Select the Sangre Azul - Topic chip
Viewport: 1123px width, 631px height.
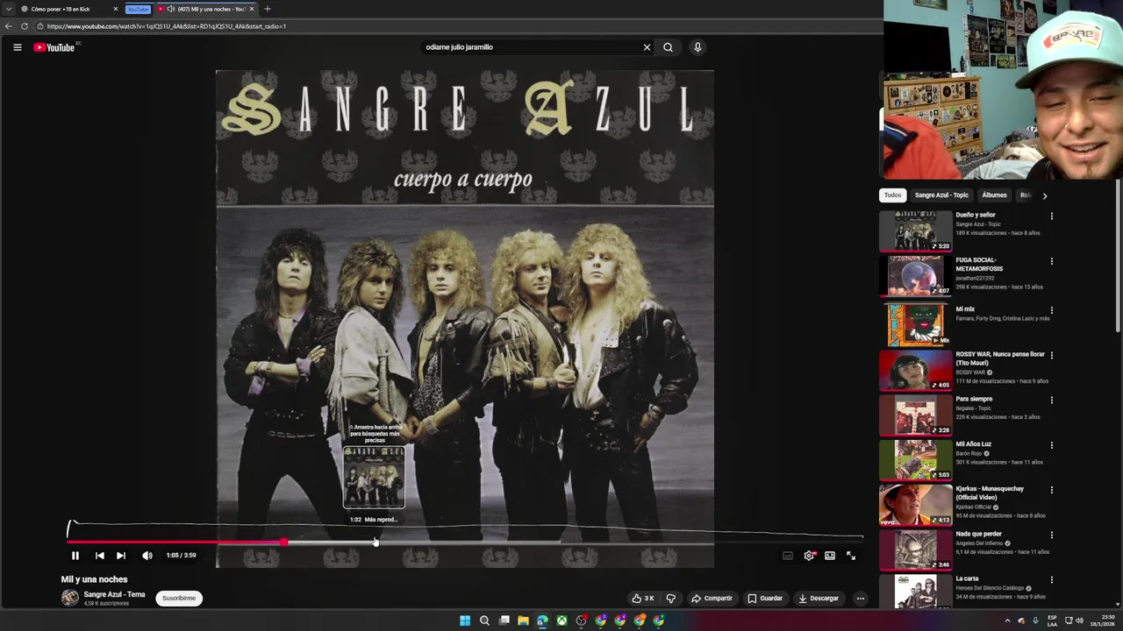click(941, 195)
